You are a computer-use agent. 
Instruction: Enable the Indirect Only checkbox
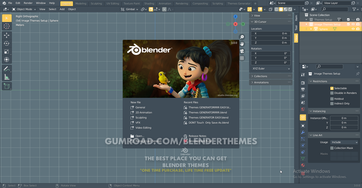tap(332, 104)
